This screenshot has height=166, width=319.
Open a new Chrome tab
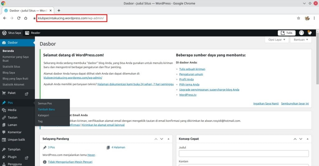click(59, 11)
